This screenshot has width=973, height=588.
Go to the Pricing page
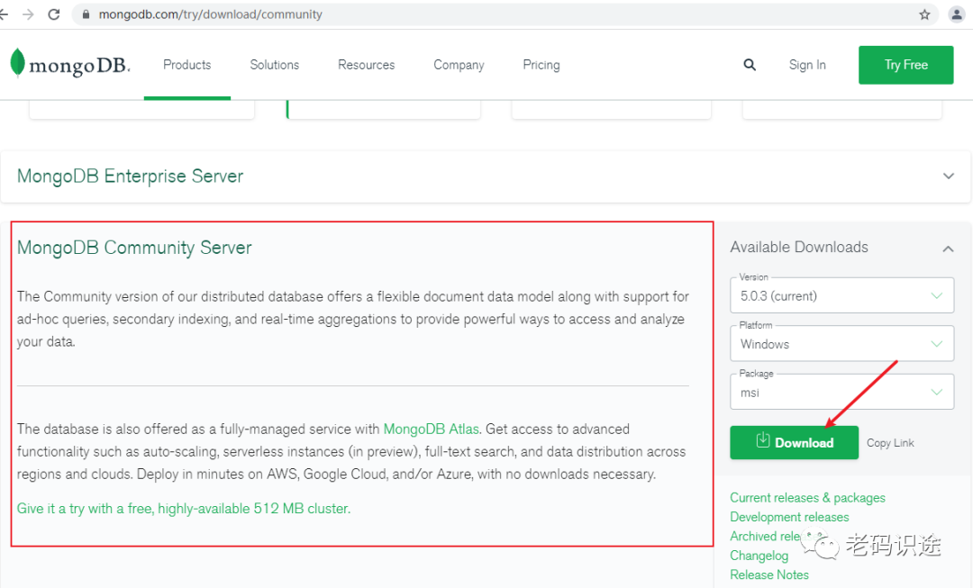(541, 65)
